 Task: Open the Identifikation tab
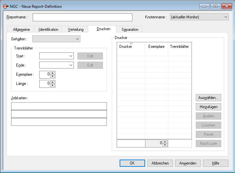click(48, 29)
